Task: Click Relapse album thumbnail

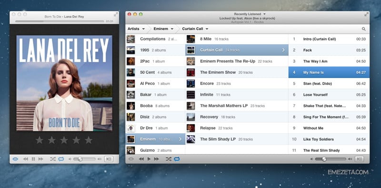Action: tap(191, 128)
